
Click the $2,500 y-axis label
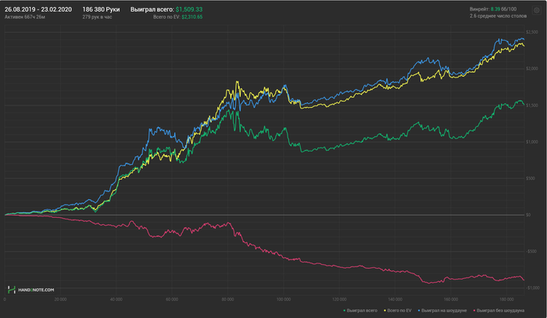(x=531, y=32)
